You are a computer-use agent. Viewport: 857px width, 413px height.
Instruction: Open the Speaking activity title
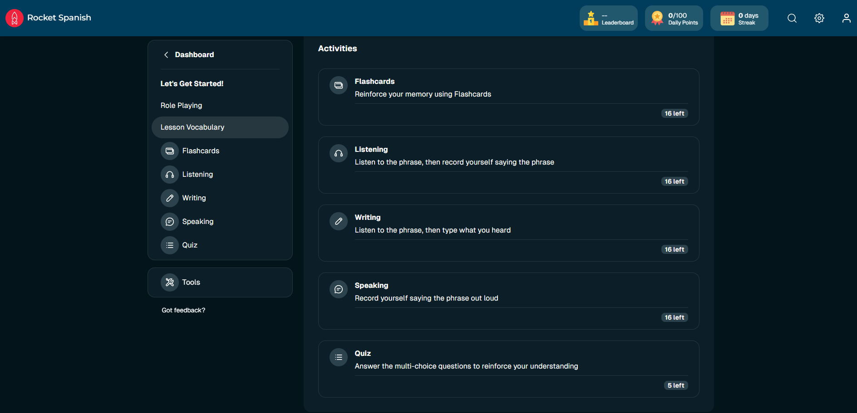371,286
